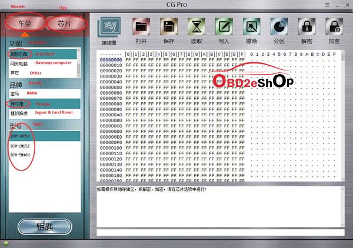
Task: Click the Save (保存) floppy disk icon
Action: [169, 26]
